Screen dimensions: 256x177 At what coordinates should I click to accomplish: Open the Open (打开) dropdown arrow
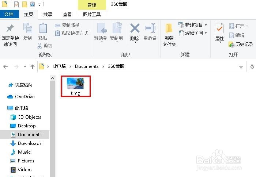pos(247,26)
